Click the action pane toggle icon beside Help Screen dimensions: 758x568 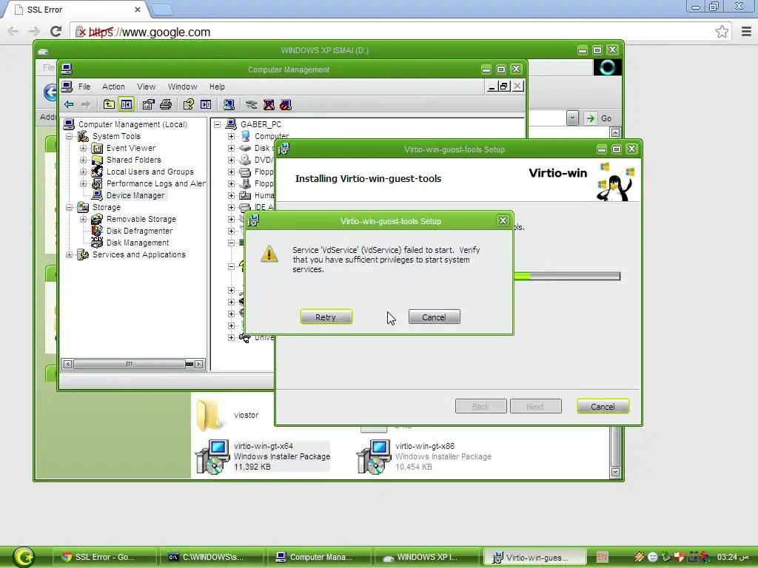(x=206, y=104)
